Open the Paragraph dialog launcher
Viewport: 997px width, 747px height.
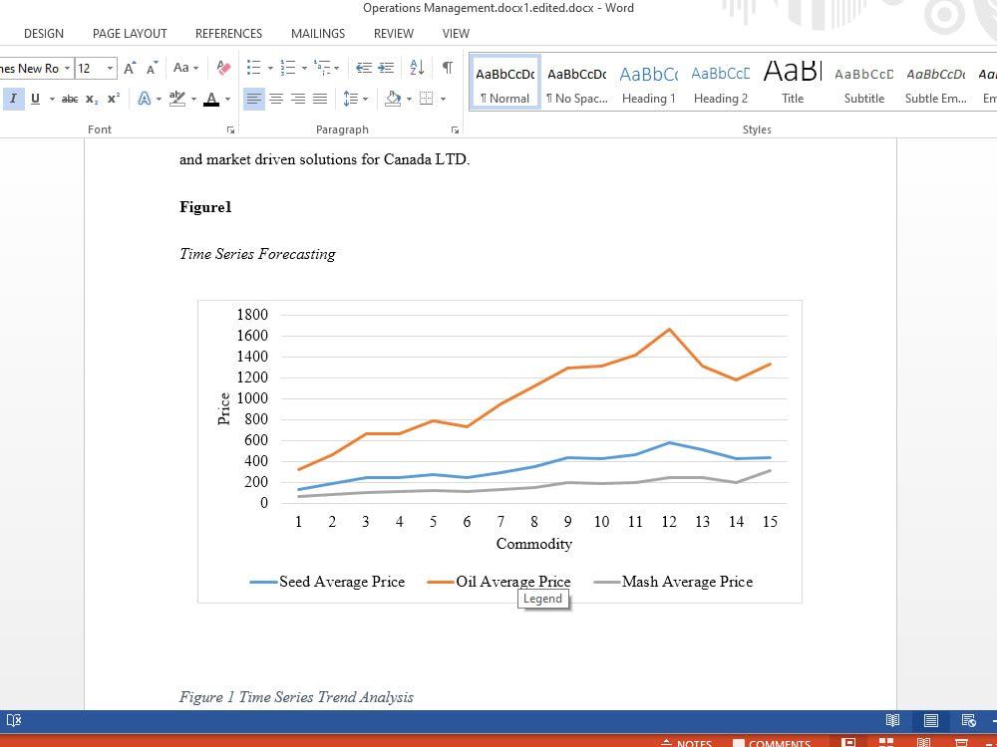click(x=456, y=129)
